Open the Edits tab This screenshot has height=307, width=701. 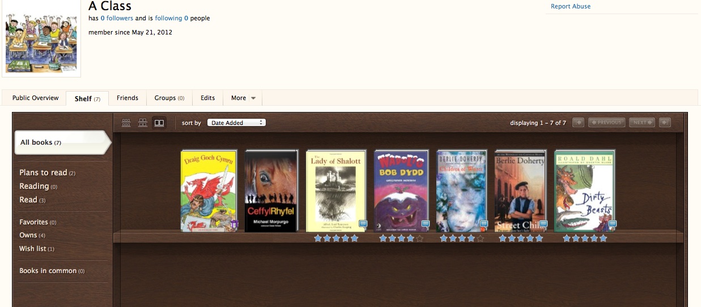[x=208, y=98]
